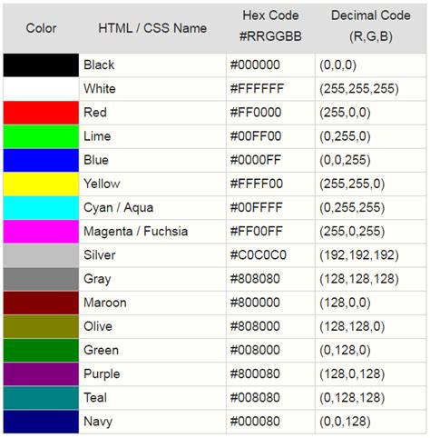The width and height of the screenshot is (430, 438).
Task: Click the name 'Green'
Action: point(101,350)
